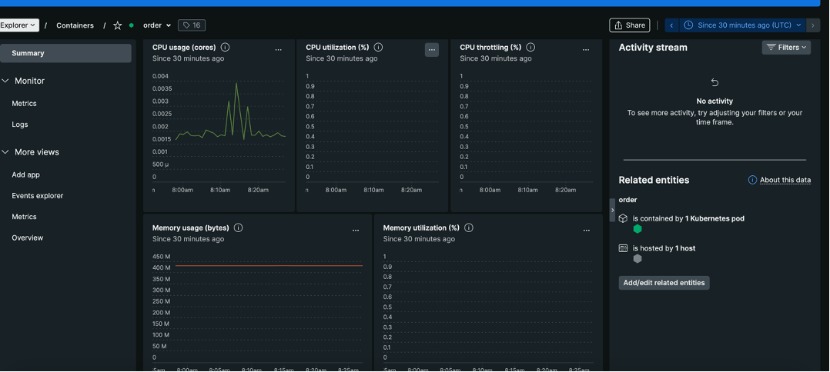Select Logs in the sidebar

[20, 125]
